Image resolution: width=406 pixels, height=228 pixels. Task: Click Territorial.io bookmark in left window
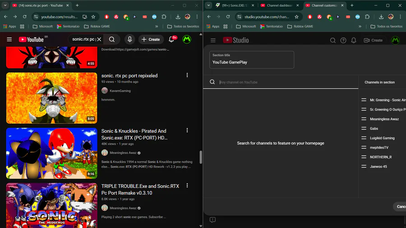(x=69, y=27)
